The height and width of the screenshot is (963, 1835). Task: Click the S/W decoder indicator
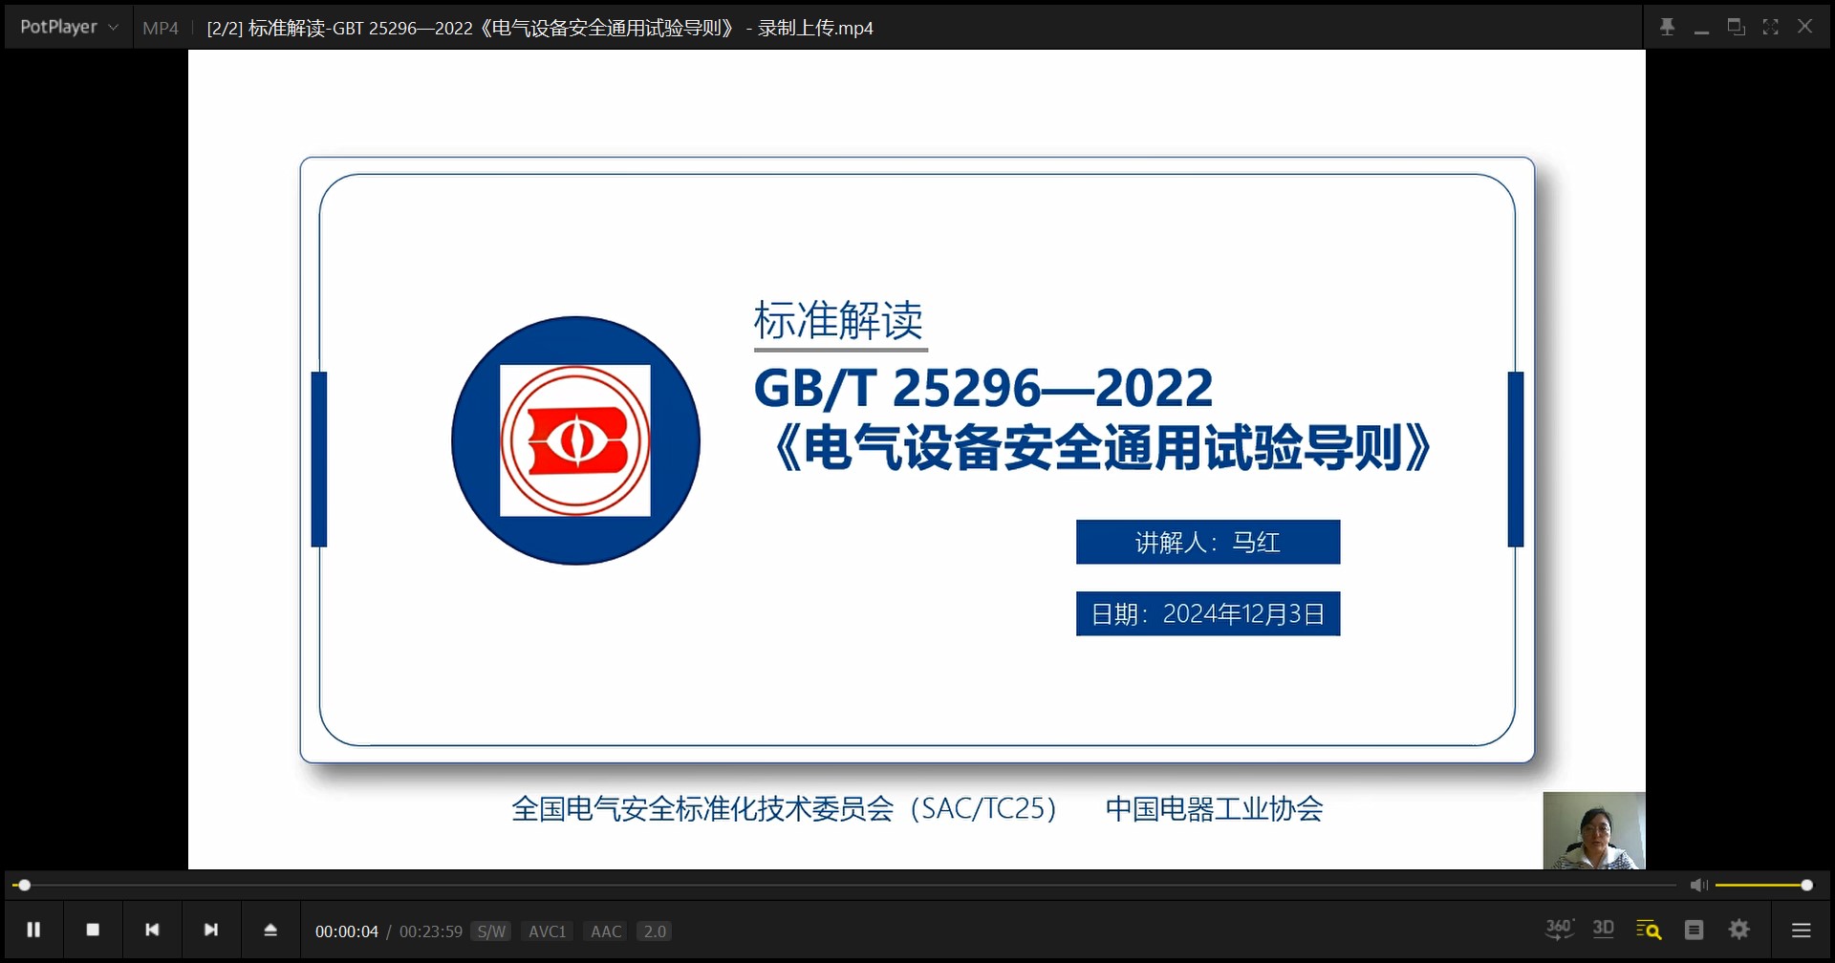[491, 931]
